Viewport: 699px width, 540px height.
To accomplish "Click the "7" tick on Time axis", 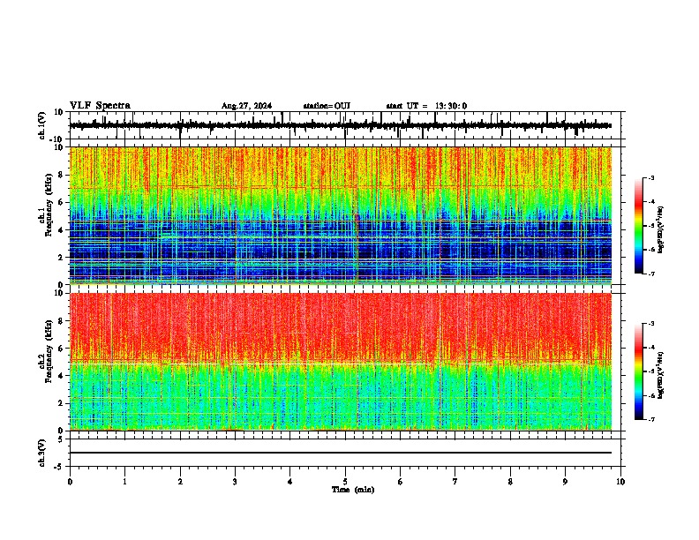I will click(x=455, y=482).
